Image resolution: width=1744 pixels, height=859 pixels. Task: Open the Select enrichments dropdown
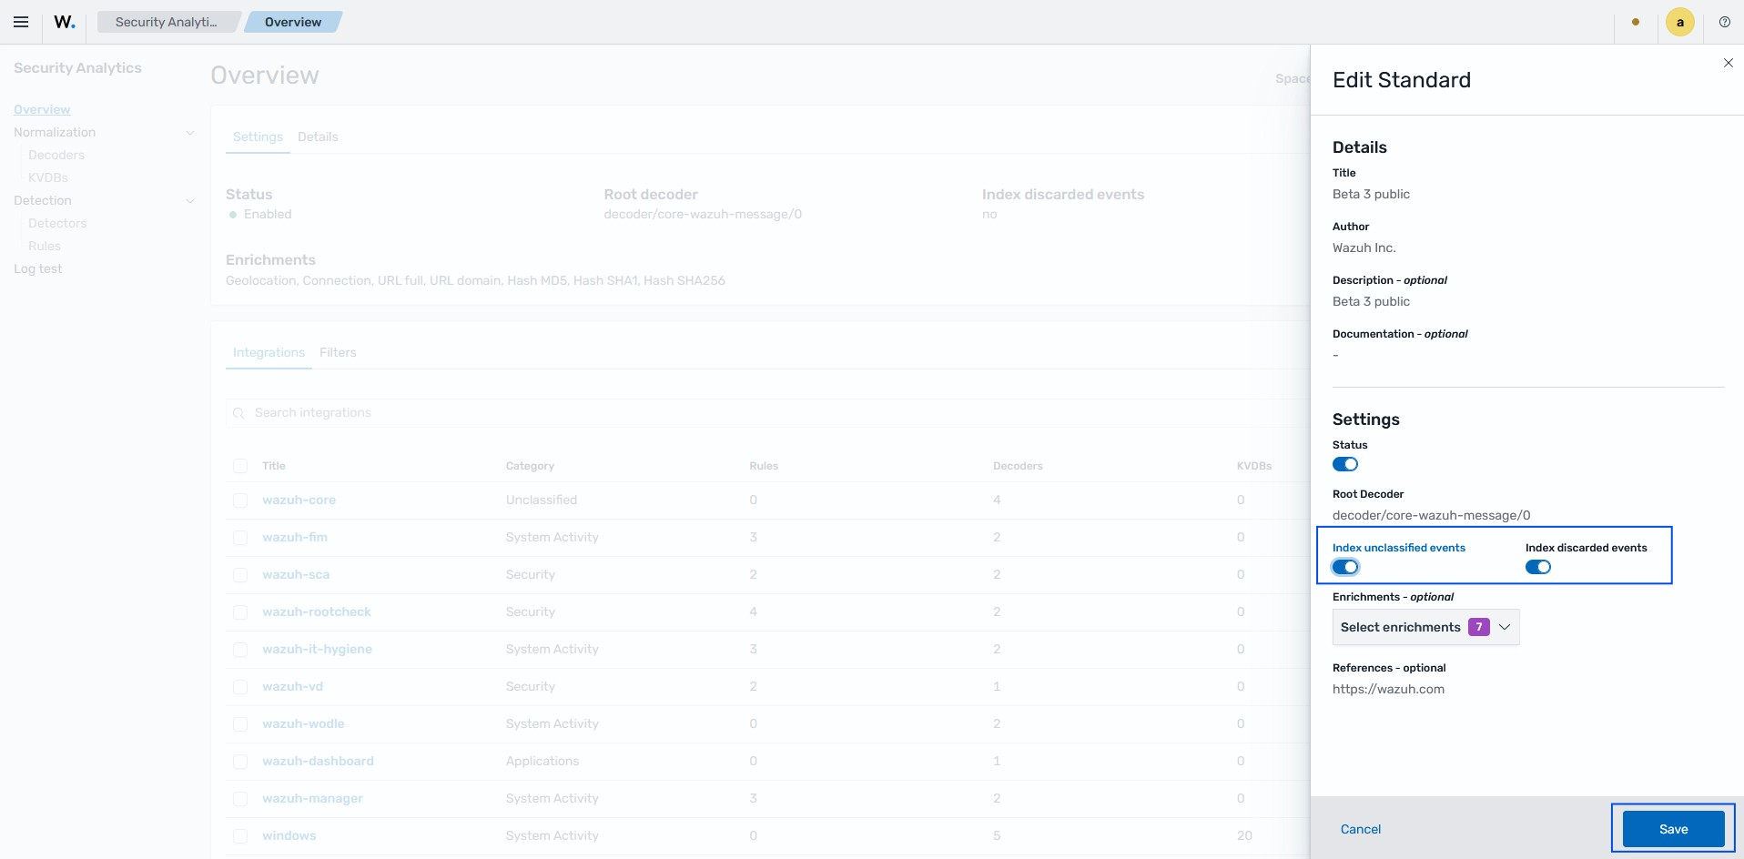(x=1425, y=627)
